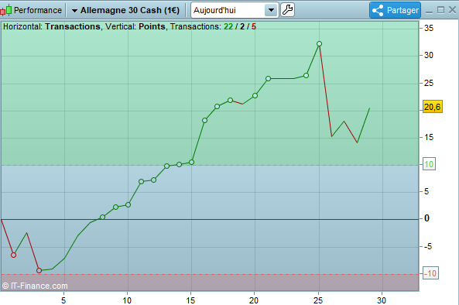Click the peak data point at transaction 25
The image size is (459, 305).
(x=319, y=44)
